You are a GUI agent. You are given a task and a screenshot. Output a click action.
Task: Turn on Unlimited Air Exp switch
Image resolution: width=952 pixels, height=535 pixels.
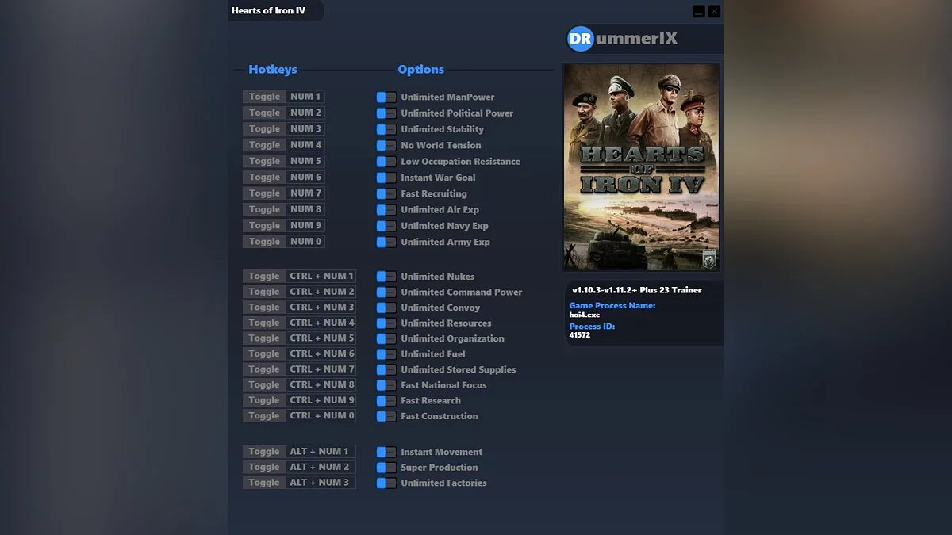[x=386, y=210]
